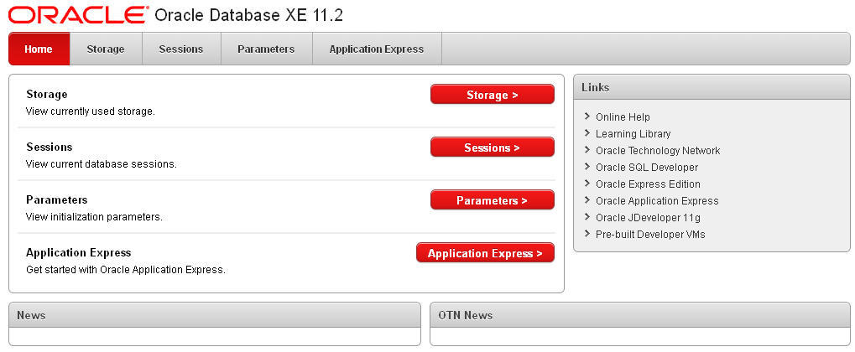Click the arrow icon beside Pre-built Developer VMs
The height and width of the screenshot is (352, 855).
(x=587, y=234)
